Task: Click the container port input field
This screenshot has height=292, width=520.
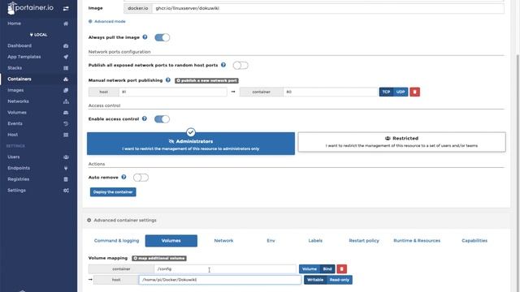Action: click(x=331, y=92)
